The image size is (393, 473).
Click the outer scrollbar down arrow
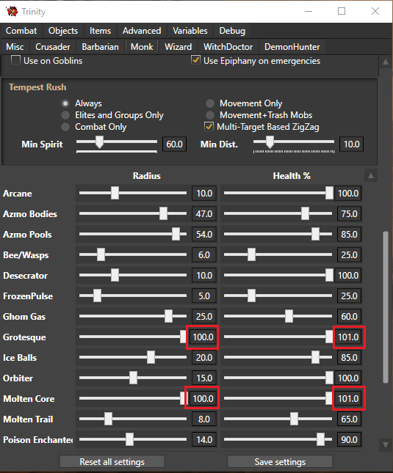click(x=386, y=444)
